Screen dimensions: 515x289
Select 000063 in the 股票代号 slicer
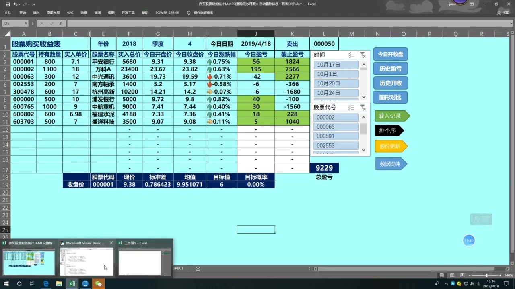(x=336, y=127)
